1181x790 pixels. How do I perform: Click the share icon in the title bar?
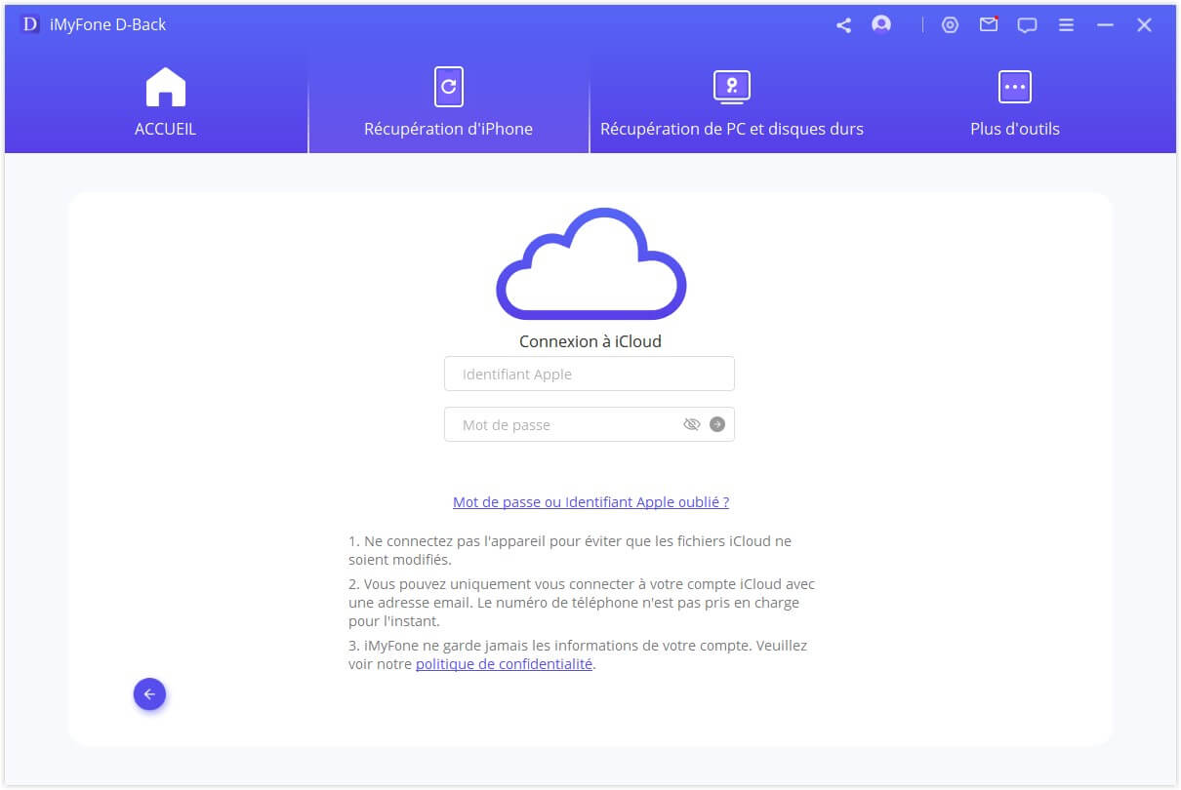point(843,24)
